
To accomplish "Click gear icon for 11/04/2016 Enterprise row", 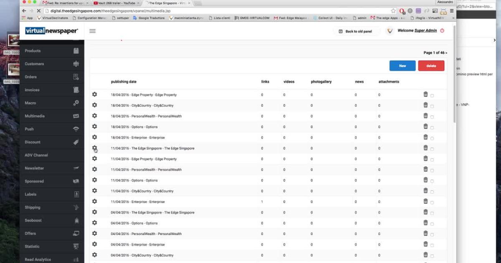I will pyautogui.click(x=94, y=201).
